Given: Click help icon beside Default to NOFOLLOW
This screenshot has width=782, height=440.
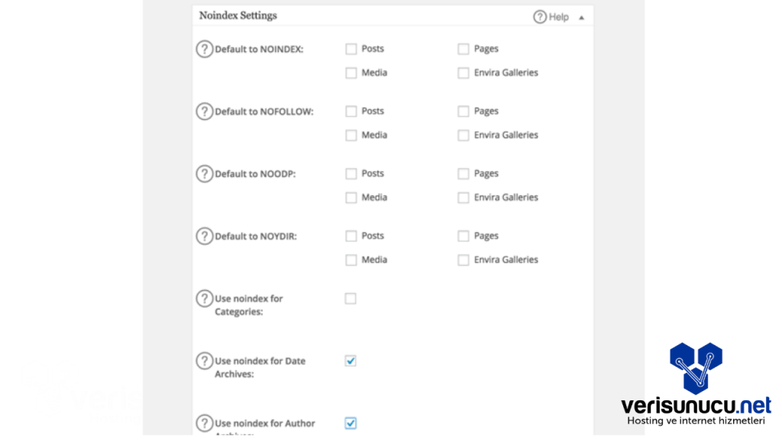Looking at the screenshot, I should point(204,112).
